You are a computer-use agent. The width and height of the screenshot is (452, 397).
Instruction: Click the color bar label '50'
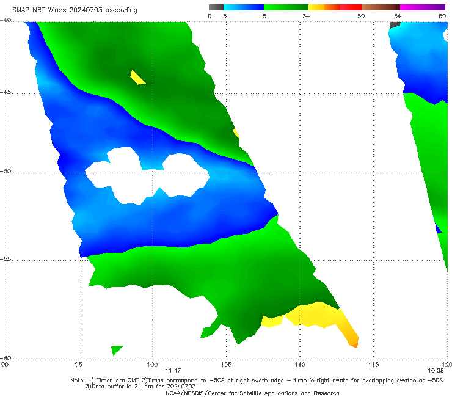point(361,16)
